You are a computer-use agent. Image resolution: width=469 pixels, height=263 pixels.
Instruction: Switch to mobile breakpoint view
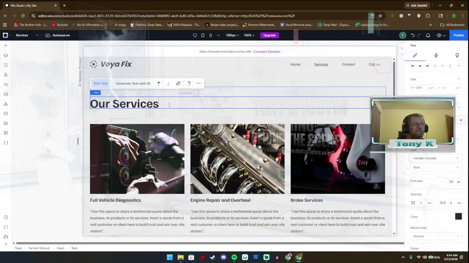210,35
